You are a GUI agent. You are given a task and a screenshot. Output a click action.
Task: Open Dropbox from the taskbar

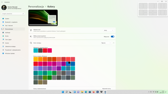pos(101,92)
